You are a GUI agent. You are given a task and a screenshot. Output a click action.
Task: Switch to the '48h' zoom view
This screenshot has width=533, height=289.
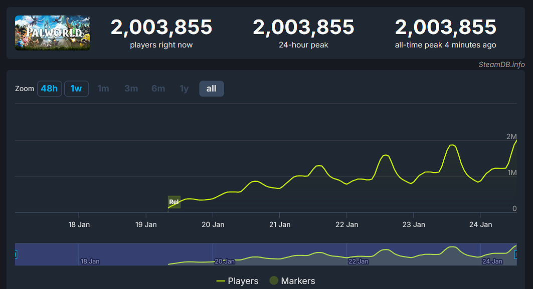pyautogui.click(x=49, y=88)
